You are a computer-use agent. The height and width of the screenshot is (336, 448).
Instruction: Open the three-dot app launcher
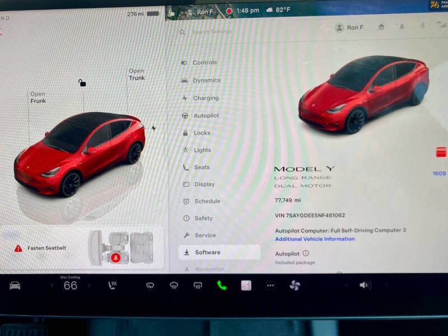[270, 285]
